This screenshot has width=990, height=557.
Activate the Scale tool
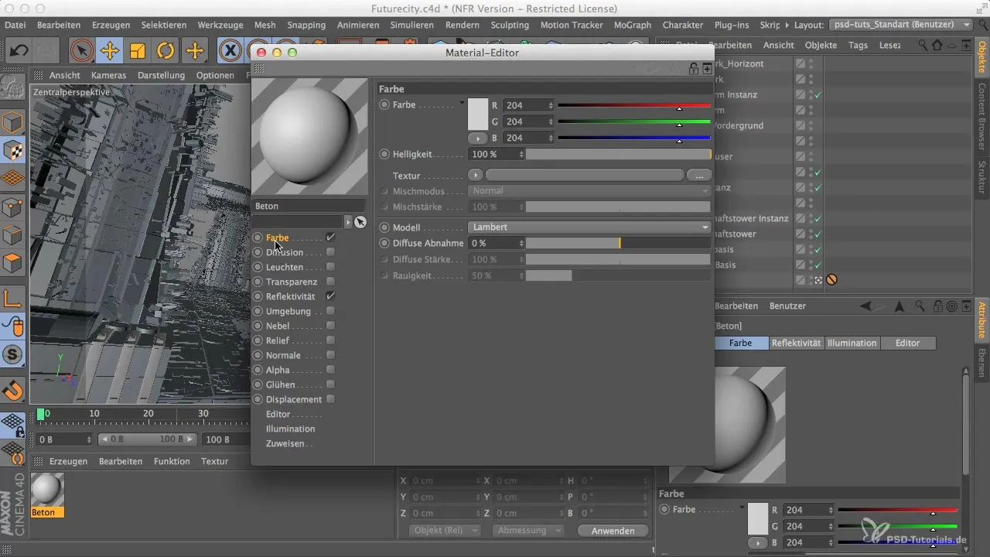(x=138, y=52)
